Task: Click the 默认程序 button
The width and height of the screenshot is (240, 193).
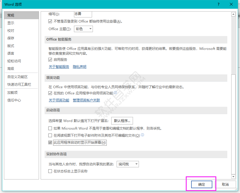Action: tap(122, 121)
